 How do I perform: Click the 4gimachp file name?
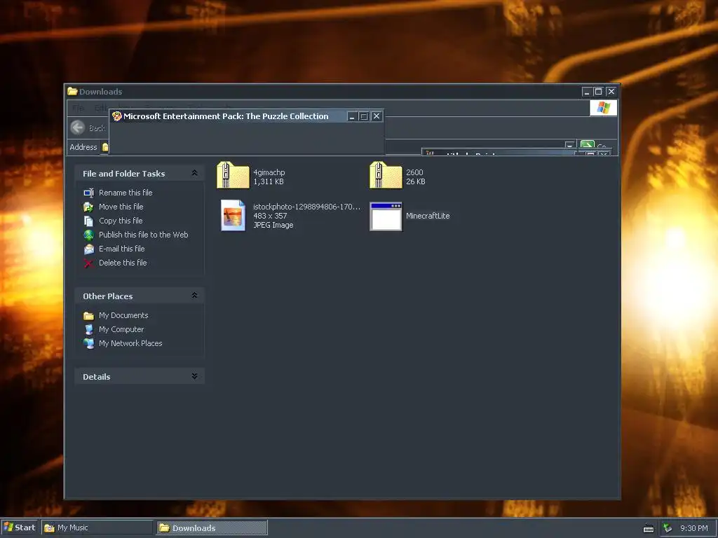269,172
